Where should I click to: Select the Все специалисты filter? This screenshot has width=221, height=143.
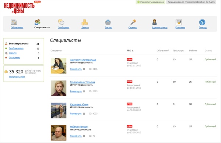(x=19, y=44)
